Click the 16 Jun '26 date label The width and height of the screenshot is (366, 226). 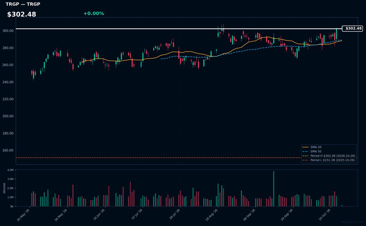click(x=99, y=215)
